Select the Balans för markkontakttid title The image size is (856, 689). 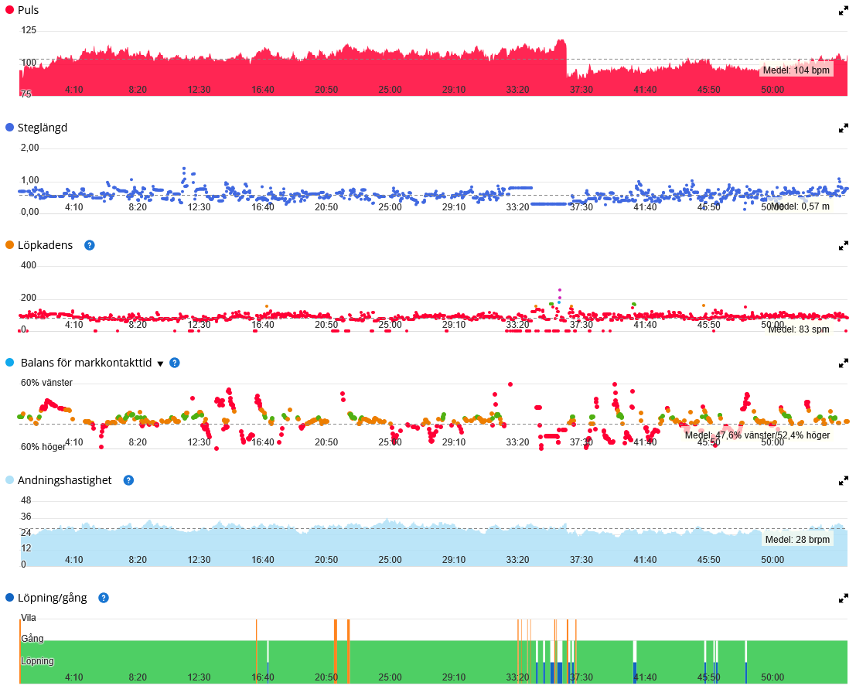click(87, 363)
